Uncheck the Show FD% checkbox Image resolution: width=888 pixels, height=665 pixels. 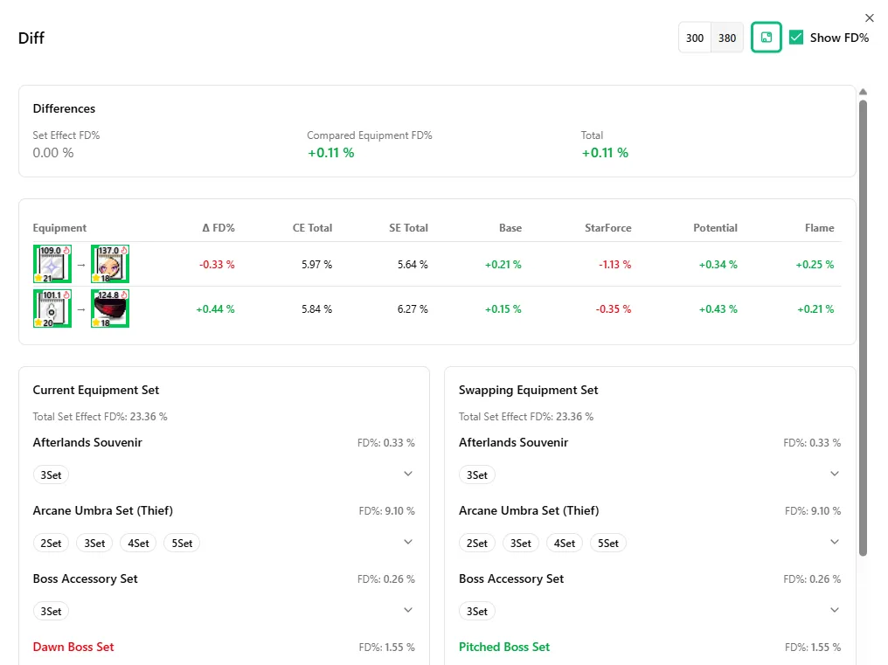pos(796,38)
